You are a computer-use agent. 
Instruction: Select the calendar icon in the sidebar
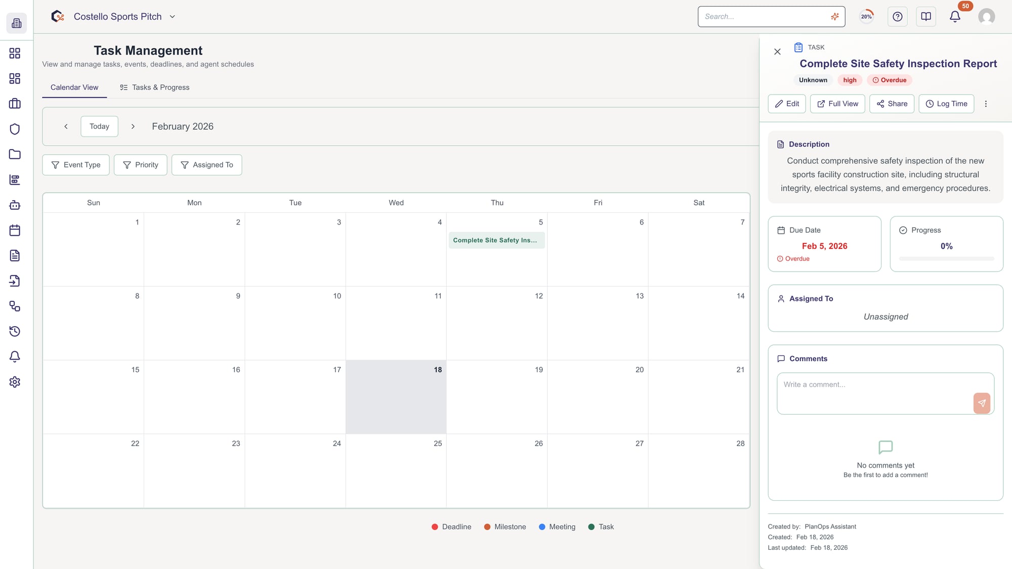click(x=15, y=230)
